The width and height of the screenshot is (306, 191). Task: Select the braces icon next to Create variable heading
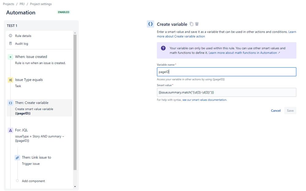pyautogui.click(x=150, y=24)
